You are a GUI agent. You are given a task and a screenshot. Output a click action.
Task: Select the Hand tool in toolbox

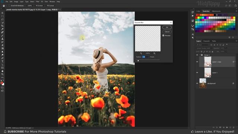coord(3,71)
